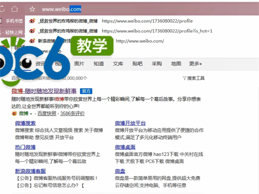Click the text 微博客服热线服务号码调整啦
The height and width of the screenshot is (194, 259).
point(64,178)
